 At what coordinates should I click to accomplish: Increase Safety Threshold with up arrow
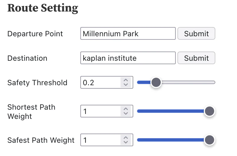coord(125,80)
